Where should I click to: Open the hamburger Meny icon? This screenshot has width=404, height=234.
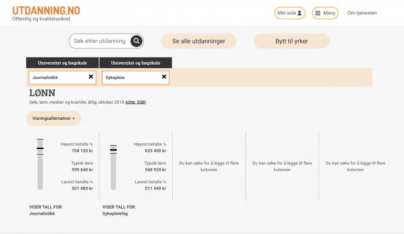[318, 13]
